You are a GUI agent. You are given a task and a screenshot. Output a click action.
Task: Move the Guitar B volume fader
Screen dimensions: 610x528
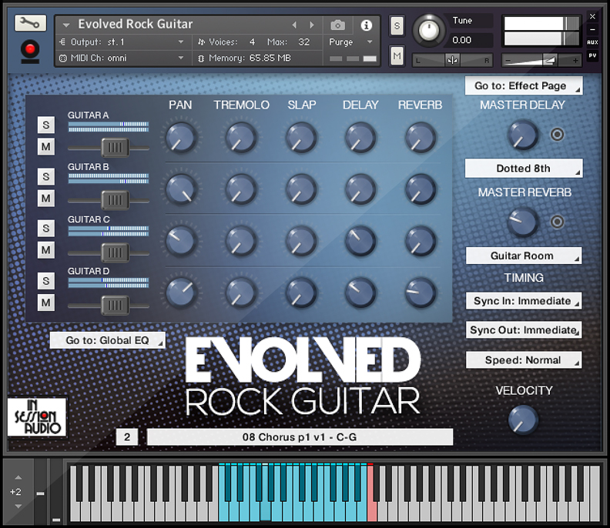(115, 200)
